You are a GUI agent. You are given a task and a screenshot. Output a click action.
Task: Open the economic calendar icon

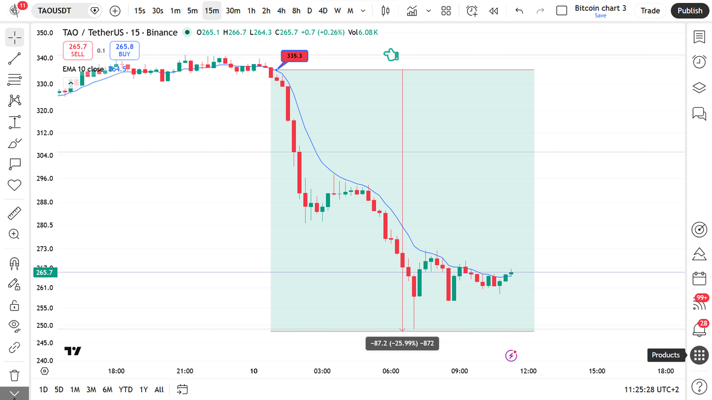[700, 278]
